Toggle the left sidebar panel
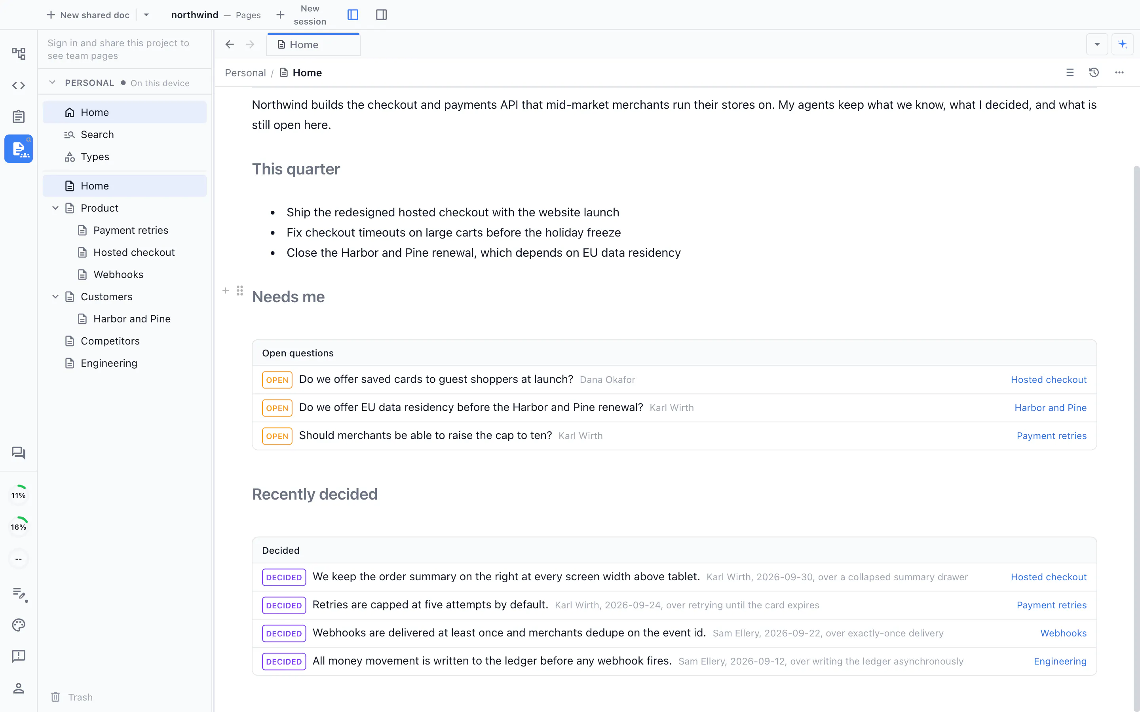The width and height of the screenshot is (1140, 712). (353, 15)
